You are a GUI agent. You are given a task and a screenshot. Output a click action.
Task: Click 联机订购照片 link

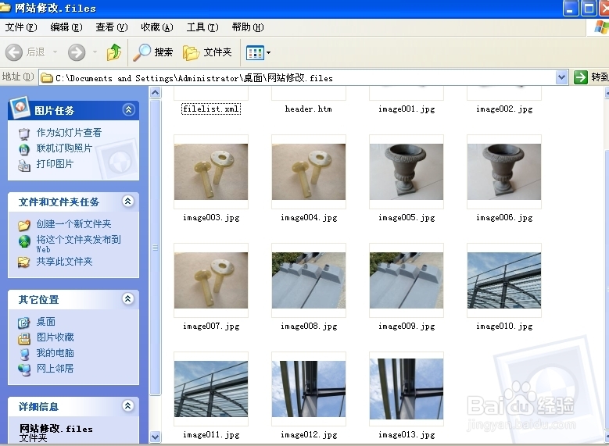pyautogui.click(x=64, y=148)
